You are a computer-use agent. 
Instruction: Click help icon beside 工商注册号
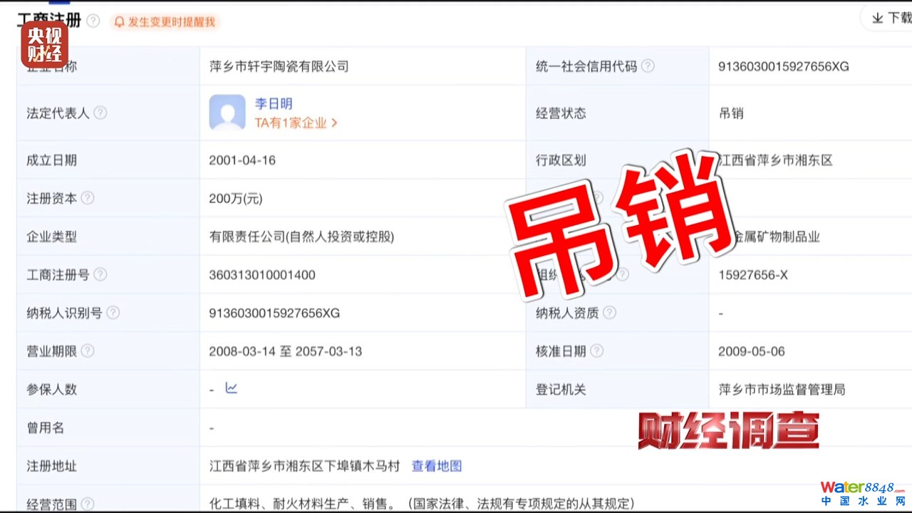click(x=100, y=274)
